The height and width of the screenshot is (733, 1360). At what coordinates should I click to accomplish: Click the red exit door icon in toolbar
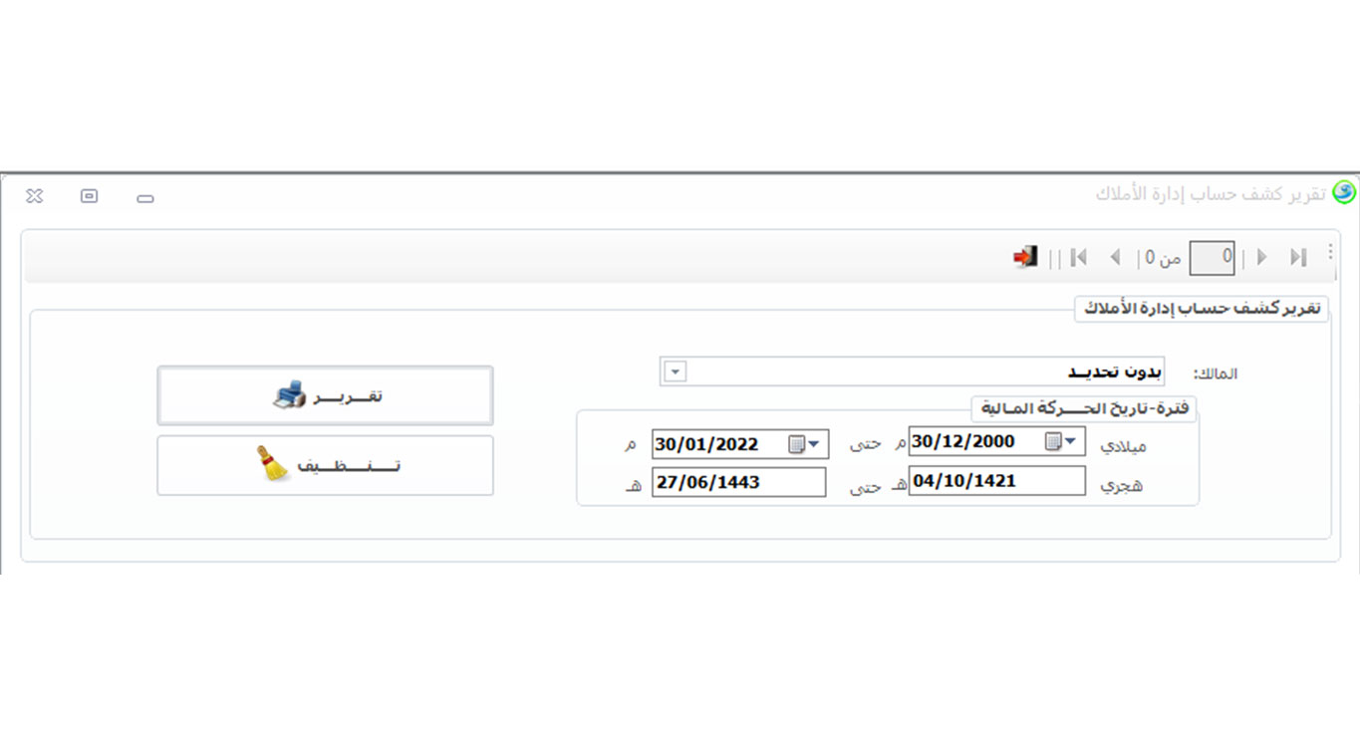click(x=1025, y=257)
